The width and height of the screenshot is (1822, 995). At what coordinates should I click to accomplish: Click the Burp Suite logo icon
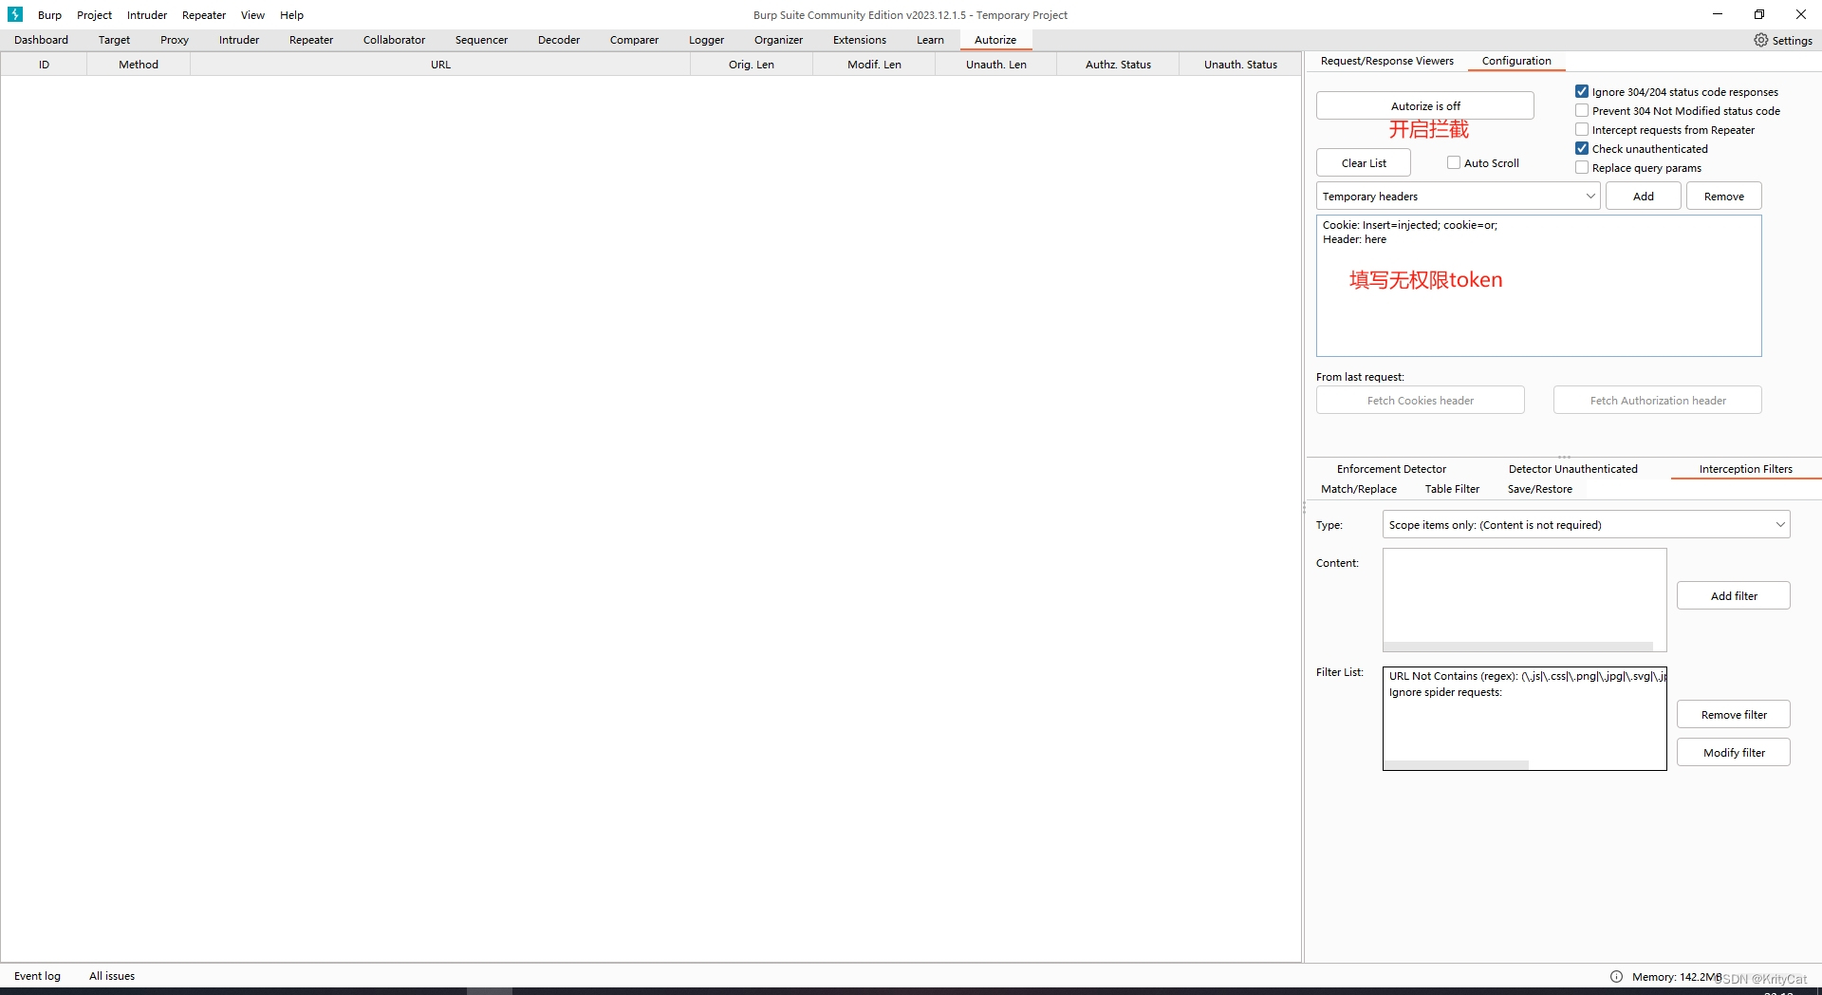coord(15,14)
